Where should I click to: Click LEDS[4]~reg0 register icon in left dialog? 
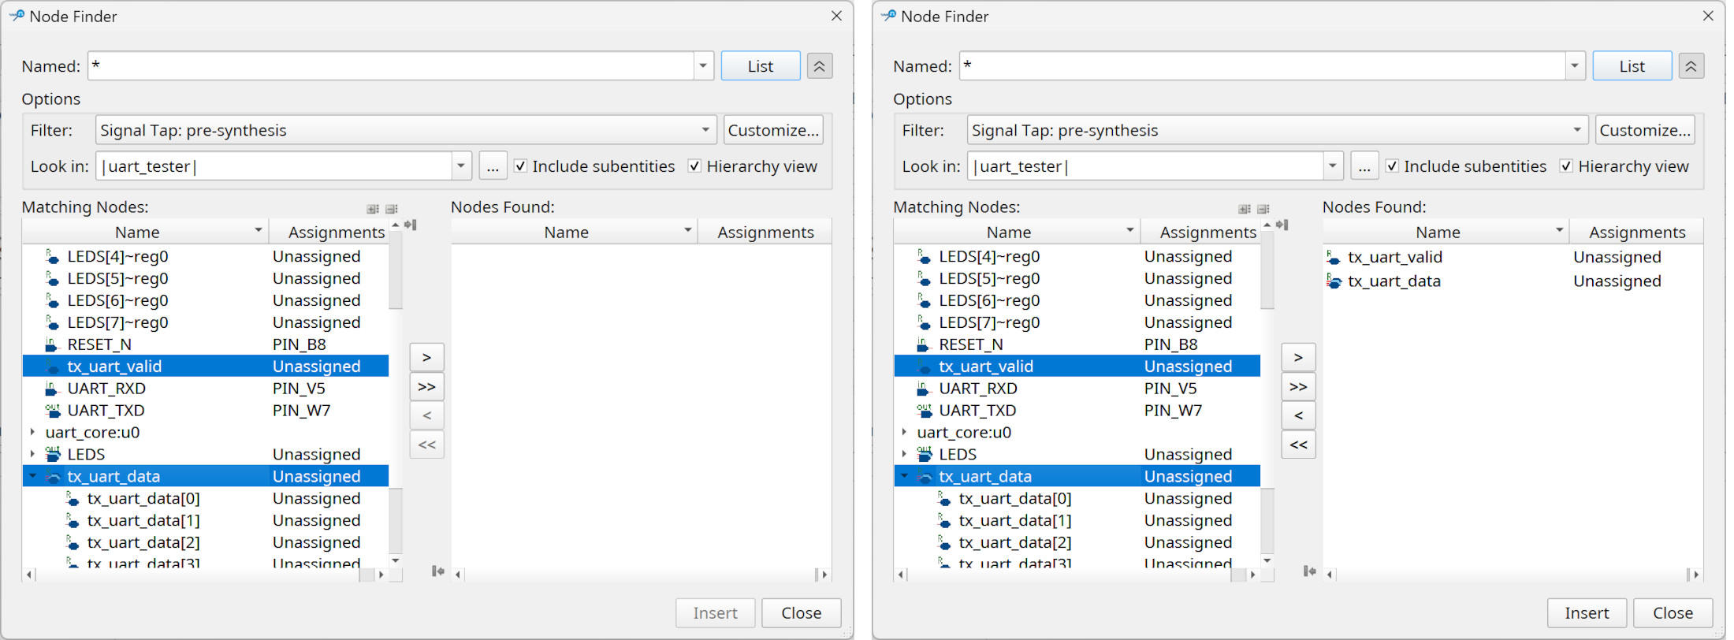53,256
